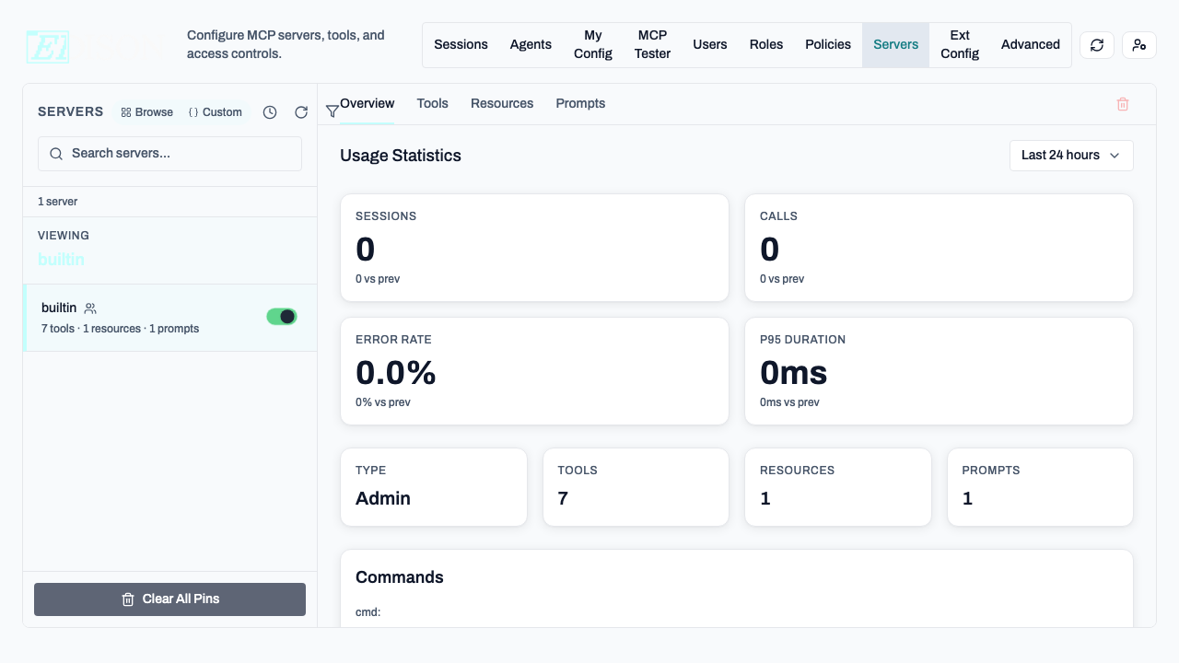Go to the Policies navigation tab
1179x663 pixels.
(x=827, y=45)
